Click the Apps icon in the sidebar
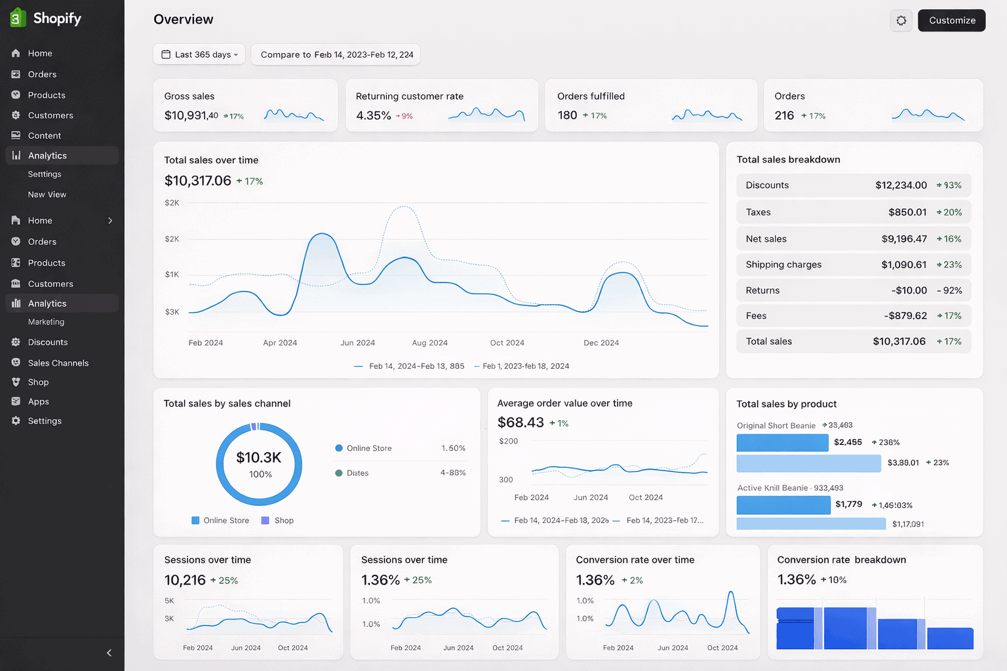 click(15, 401)
